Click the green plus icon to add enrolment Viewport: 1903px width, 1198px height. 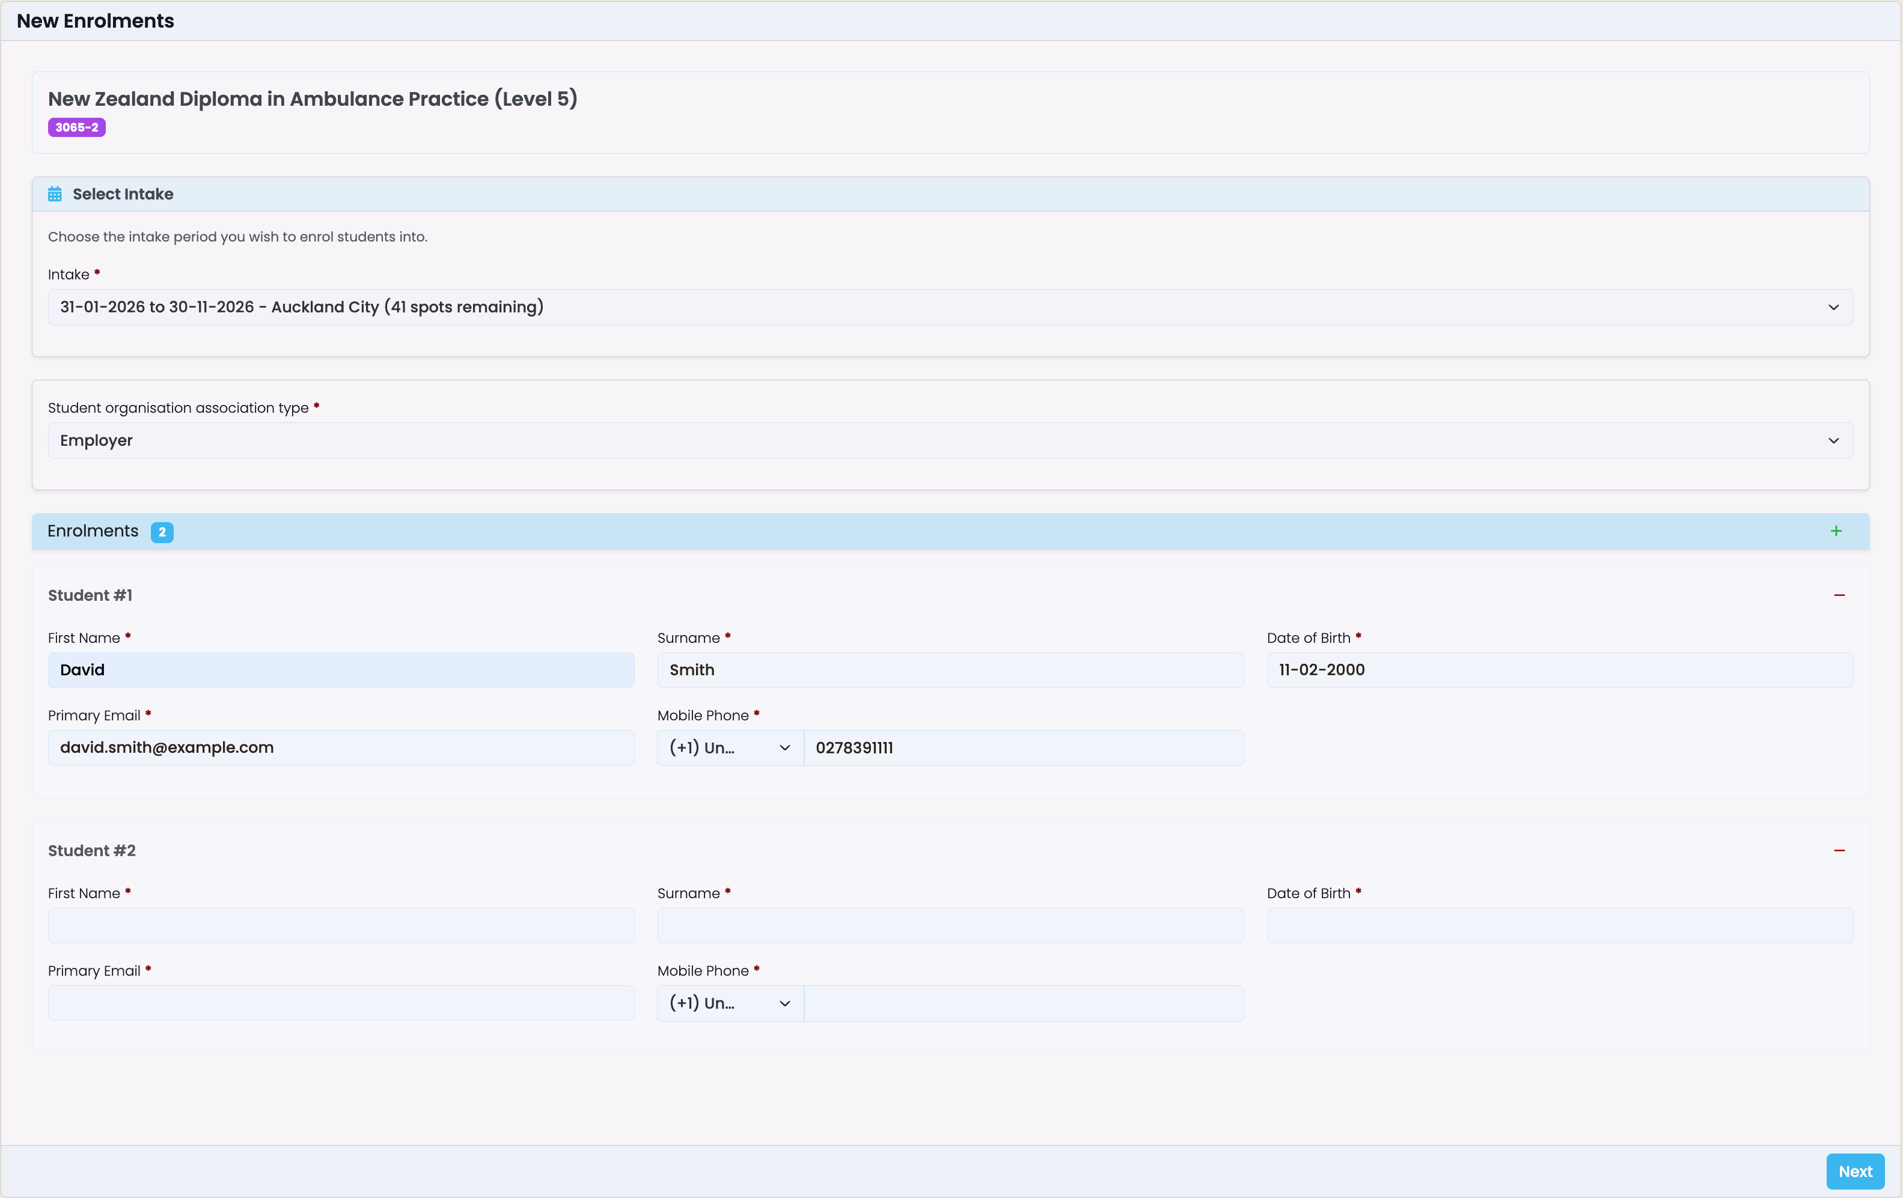[x=1836, y=532]
